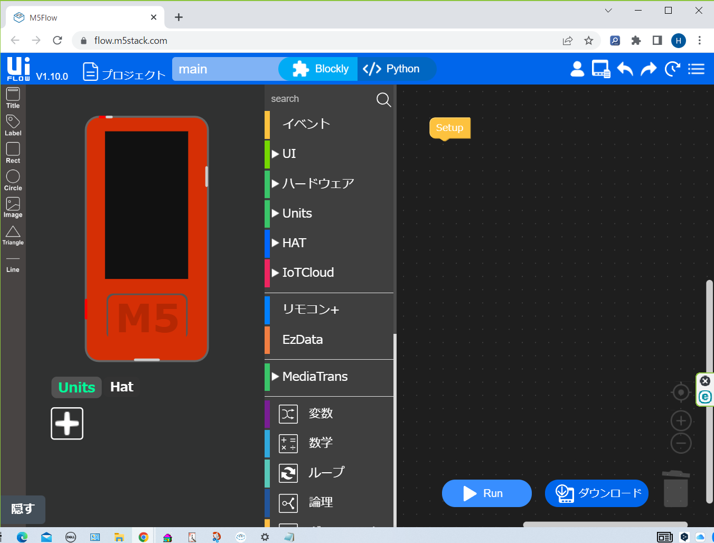Click the main project name field
714x543 pixels.
click(225, 69)
